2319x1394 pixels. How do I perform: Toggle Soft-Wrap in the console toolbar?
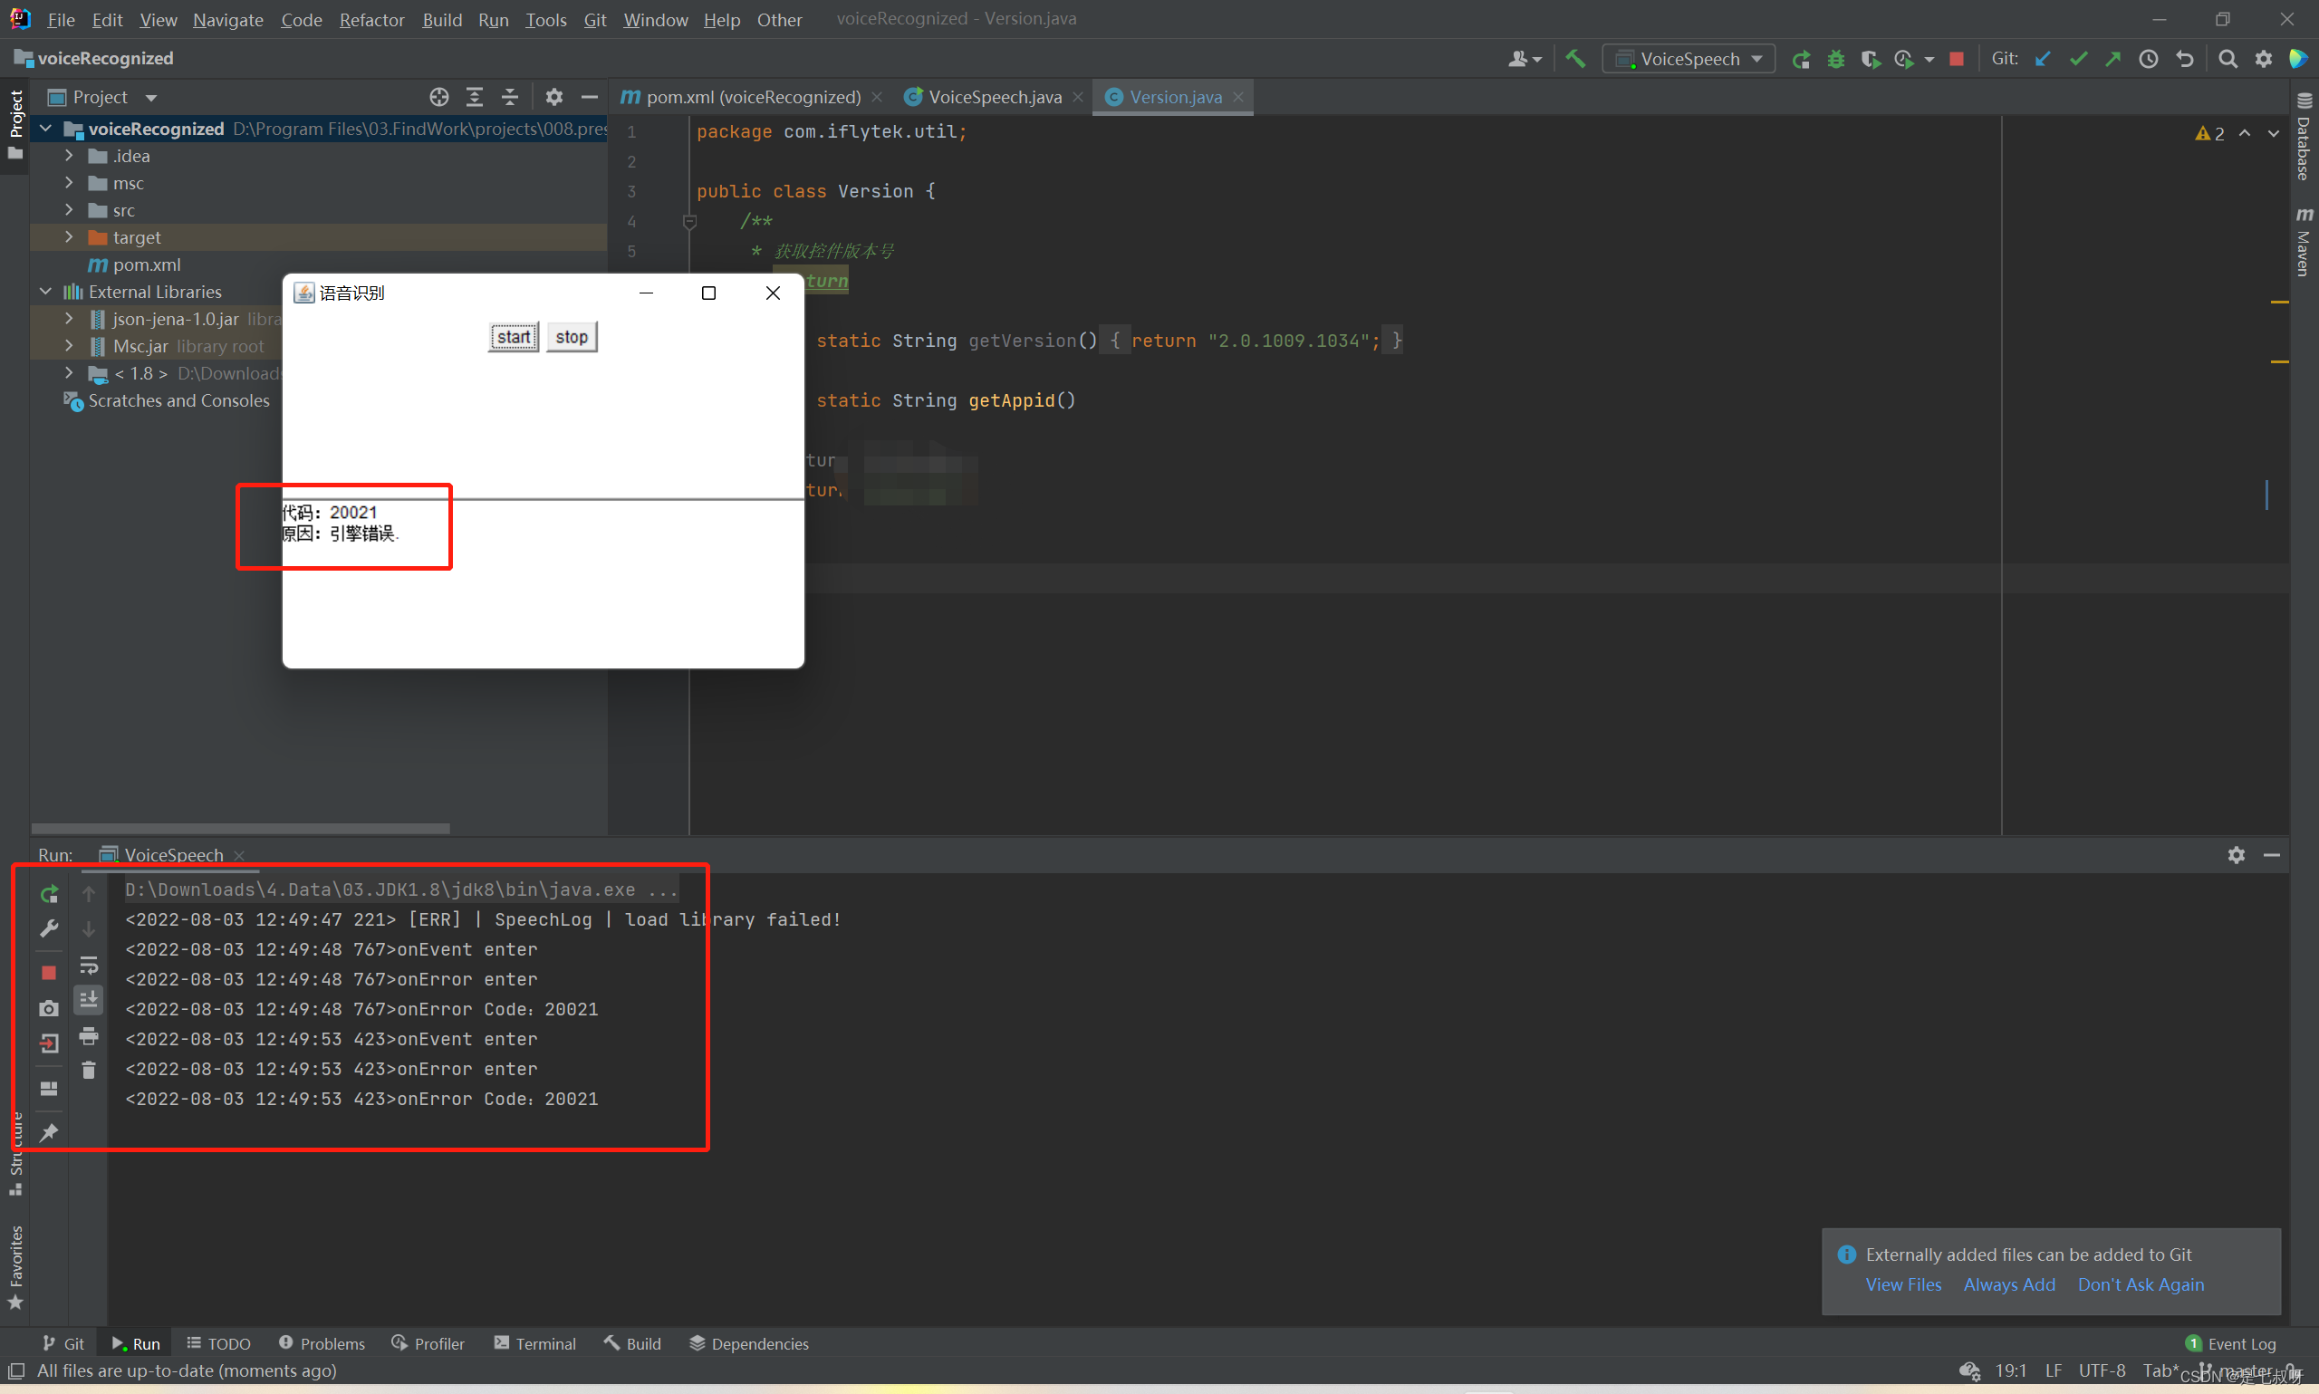point(88,965)
